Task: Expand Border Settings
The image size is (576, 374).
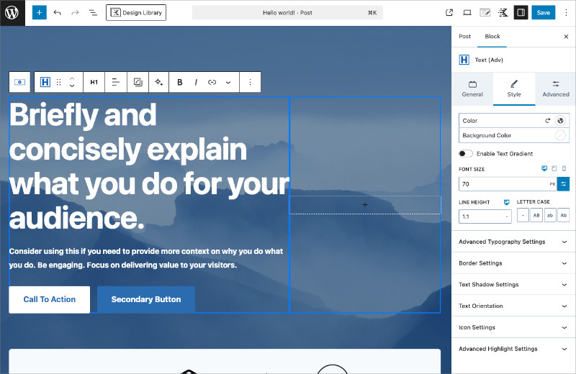Action: (513, 263)
